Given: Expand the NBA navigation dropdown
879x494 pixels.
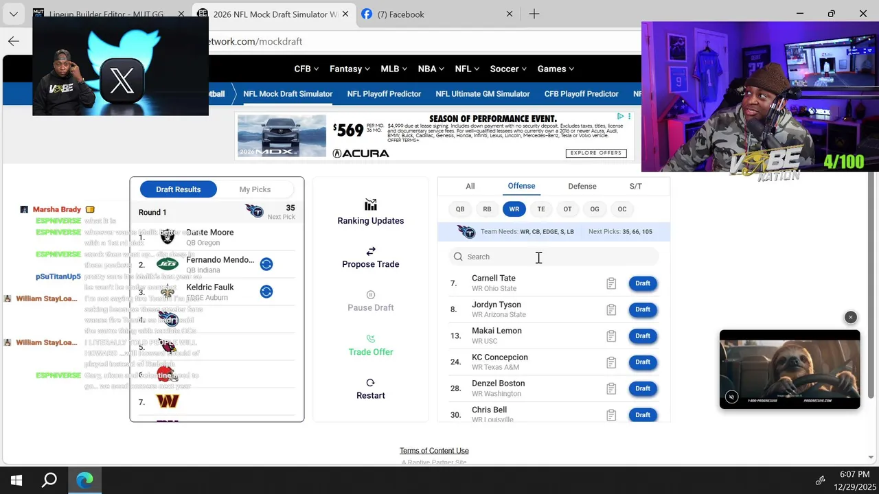Looking at the screenshot, I should pos(431,69).
